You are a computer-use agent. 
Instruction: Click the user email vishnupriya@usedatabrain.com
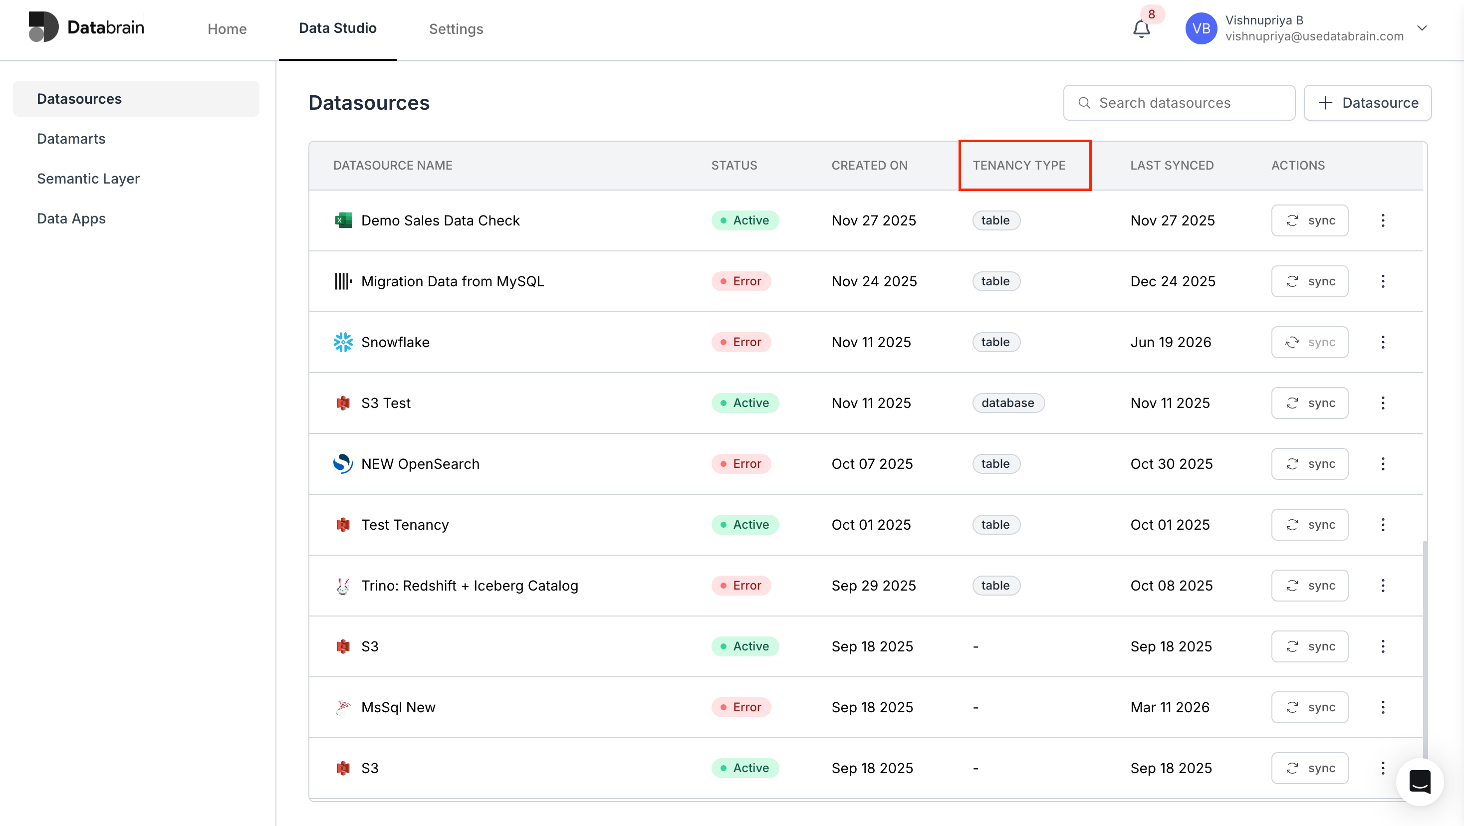(x=1314, y=36)
